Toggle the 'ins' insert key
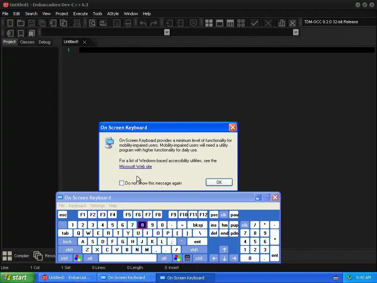The width and height of the screenshot is (377, 283). (x=214, y=225)
